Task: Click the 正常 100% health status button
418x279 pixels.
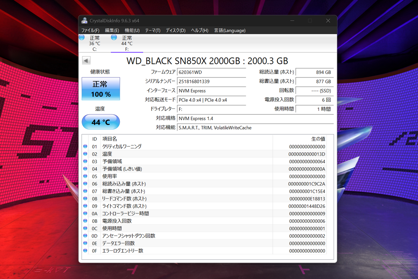Action: tap(100, 89)
